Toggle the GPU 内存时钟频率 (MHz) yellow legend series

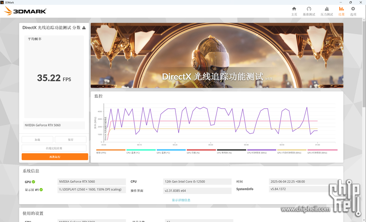[292, 151]
